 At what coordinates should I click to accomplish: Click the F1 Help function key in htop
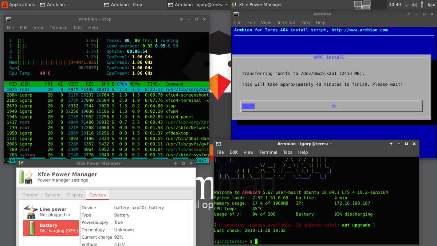coord(11,160)
